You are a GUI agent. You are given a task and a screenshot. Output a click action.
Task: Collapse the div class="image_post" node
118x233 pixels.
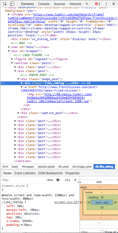[x=18, y=79]
